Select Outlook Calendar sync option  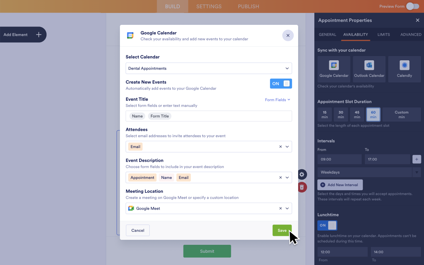[369, 69]
